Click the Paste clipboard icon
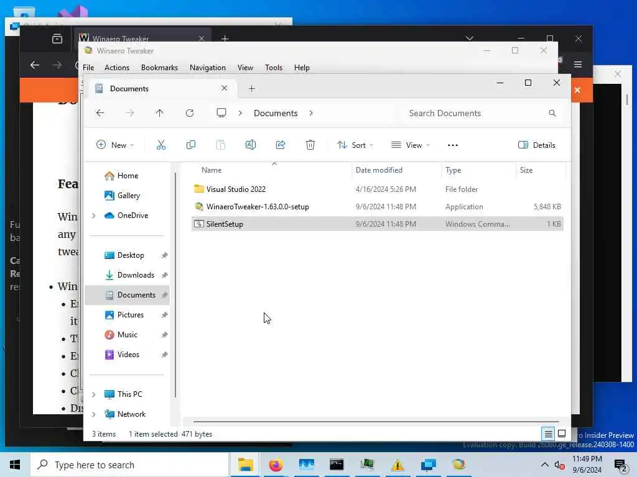The image size is (637, 477). click(x=221, y=145)
